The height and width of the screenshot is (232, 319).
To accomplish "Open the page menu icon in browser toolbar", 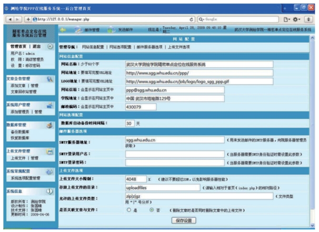I will pos(287,19).
